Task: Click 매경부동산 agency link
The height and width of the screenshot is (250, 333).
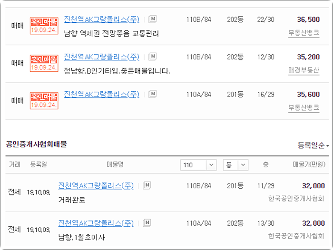Action: point(304,70)
